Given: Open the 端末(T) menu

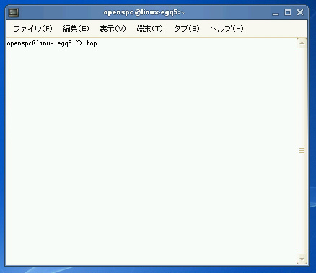Looking at the screenshot, I should click(149, 29).
